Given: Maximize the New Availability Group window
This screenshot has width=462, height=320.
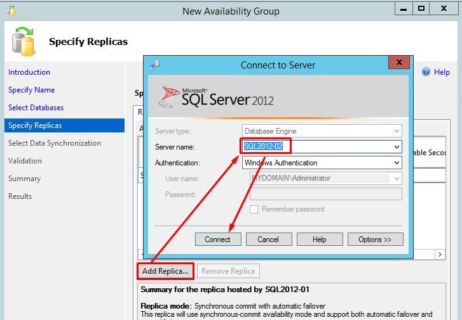Looking at the screenshot, I should tap(421, 9).
